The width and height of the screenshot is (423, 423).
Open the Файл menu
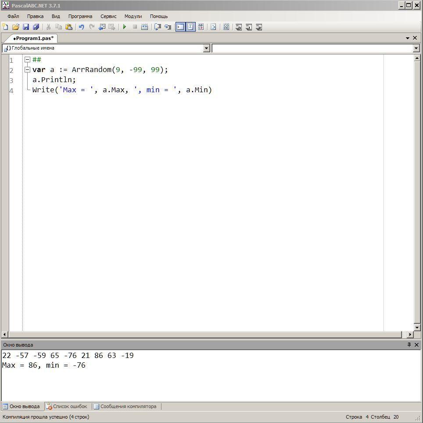pyautogui.click(x=13, y=16)
